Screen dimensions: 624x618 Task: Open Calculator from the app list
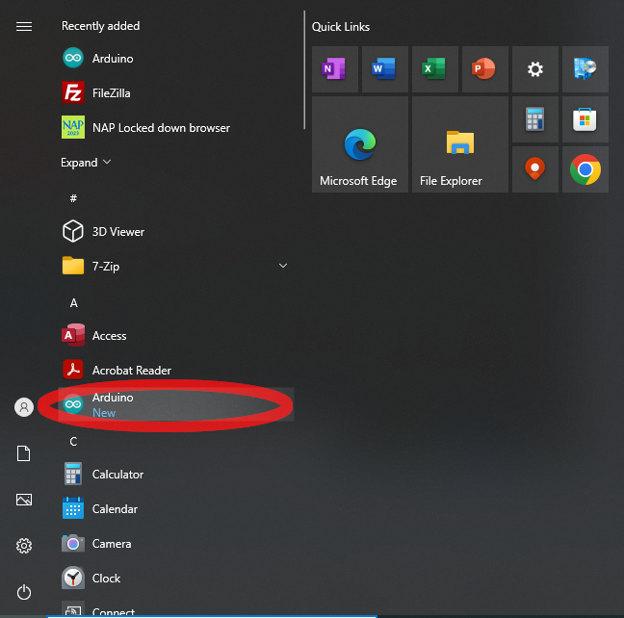[x=176, y=474]
